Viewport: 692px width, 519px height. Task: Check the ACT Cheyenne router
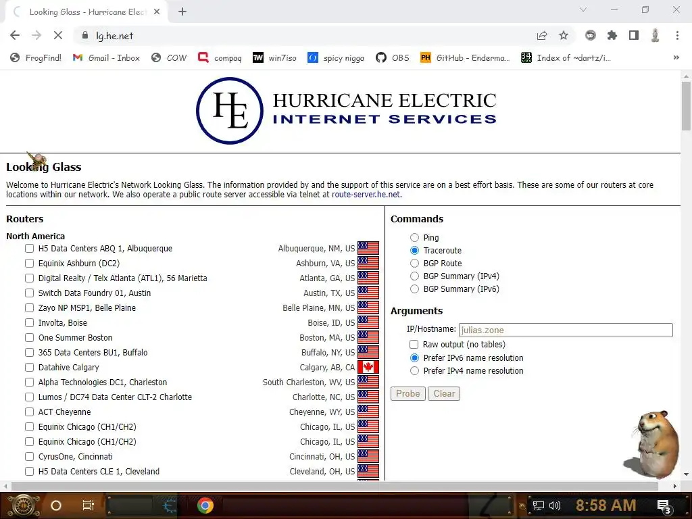[x=29, y=412]
